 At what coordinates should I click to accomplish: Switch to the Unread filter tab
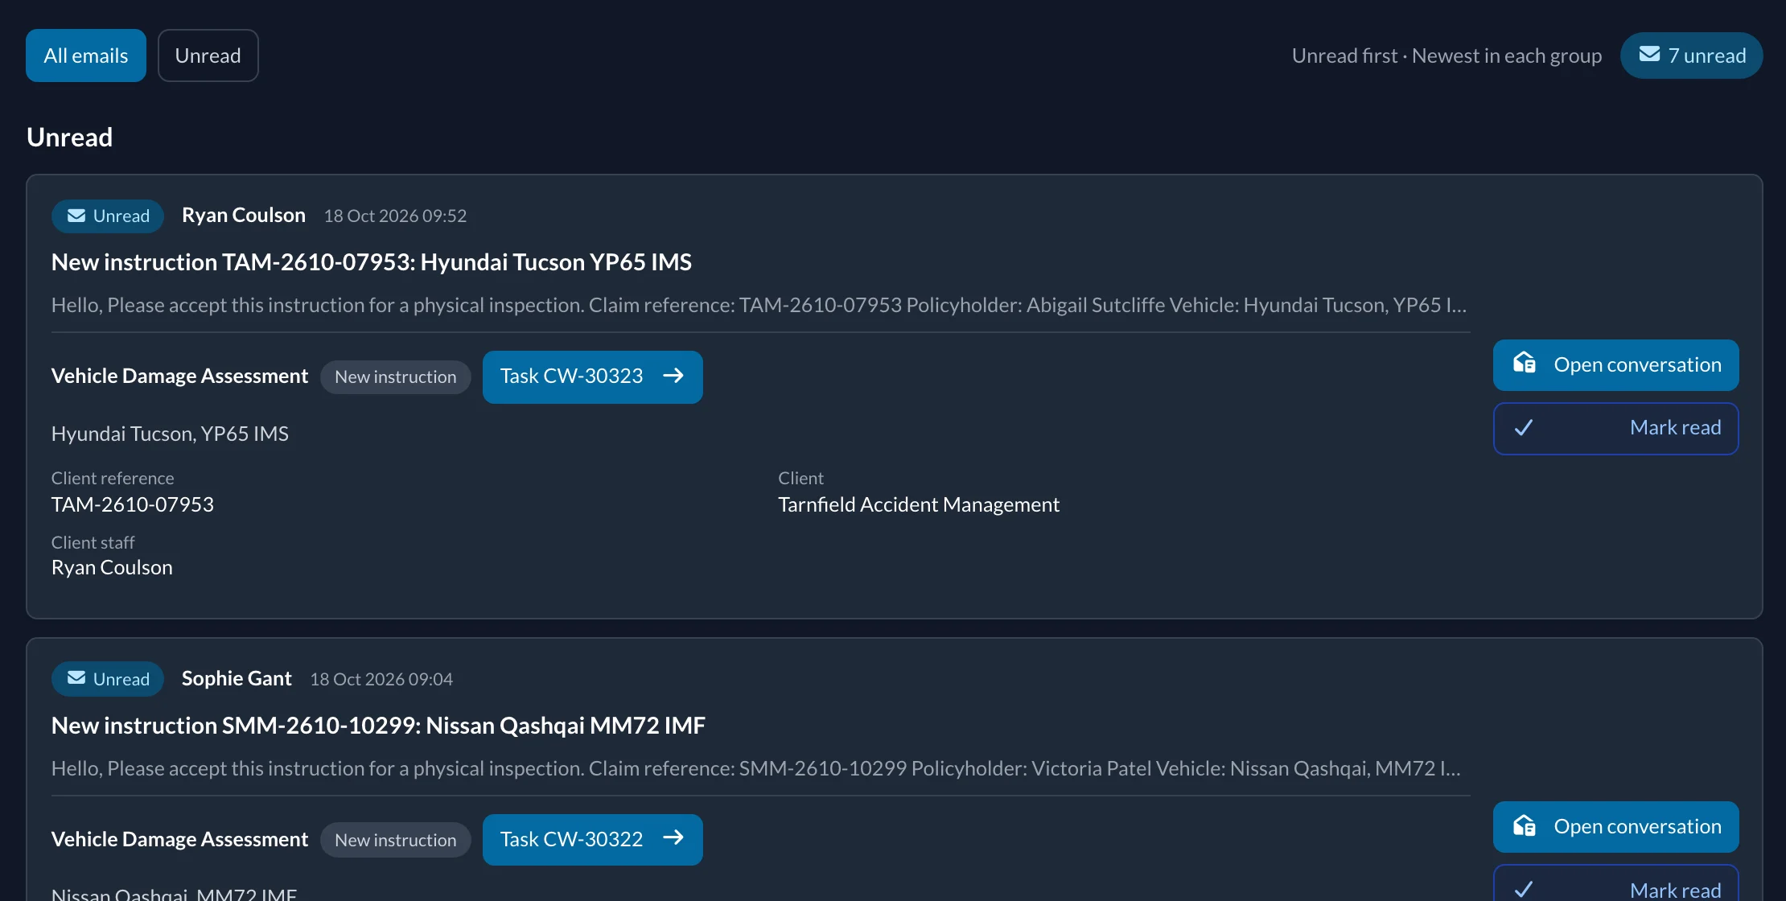click(x=208, y=56)
